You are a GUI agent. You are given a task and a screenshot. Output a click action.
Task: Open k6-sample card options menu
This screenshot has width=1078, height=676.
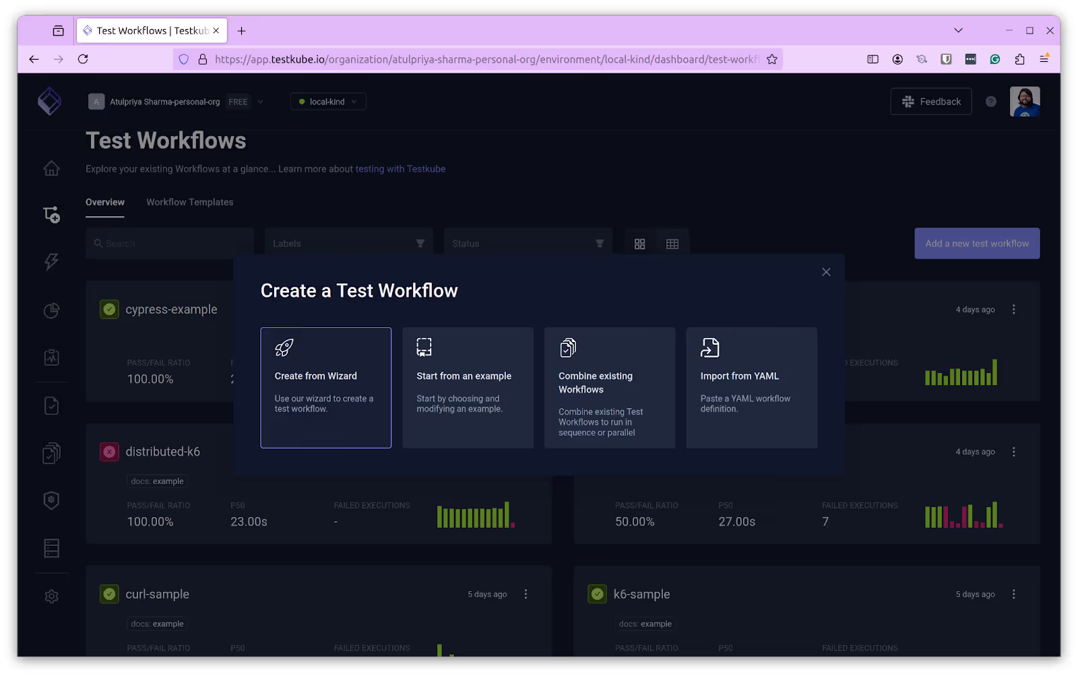(x=1014, y=595)
